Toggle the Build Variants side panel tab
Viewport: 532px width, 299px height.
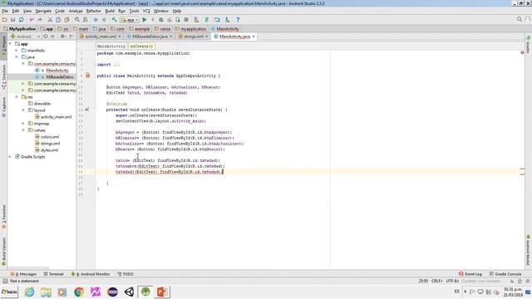pos(3,251)
